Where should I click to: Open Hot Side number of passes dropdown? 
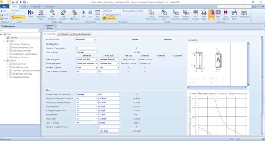[87, 68]
